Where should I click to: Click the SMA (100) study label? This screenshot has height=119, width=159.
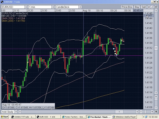click(13, 18)
